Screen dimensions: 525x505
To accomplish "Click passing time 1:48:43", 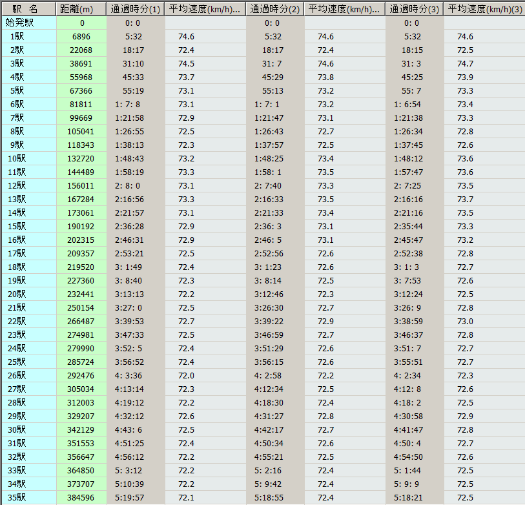I will (x=130, y=159).
